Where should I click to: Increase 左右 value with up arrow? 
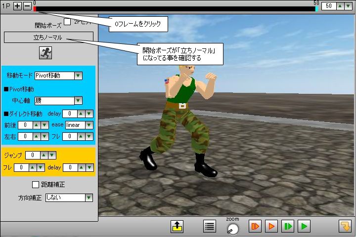(x=37, y=136)
